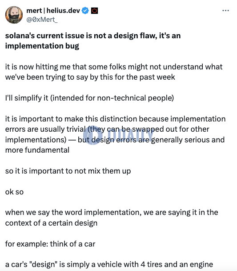Open the three-dot more options menu
Image resolution: width=237 pixels, height=271 pixels.
(225, 11)
